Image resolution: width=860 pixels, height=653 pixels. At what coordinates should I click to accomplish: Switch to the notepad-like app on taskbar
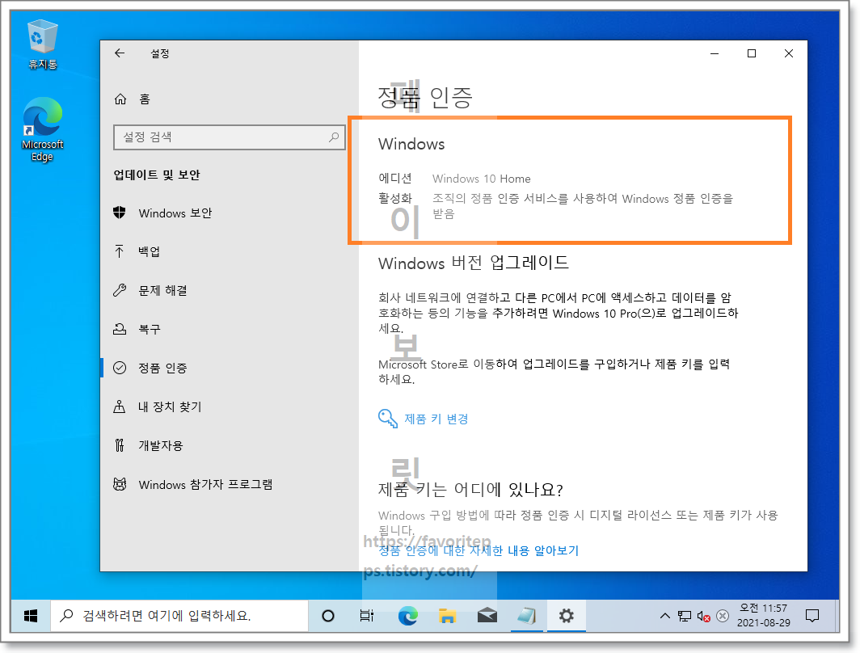coord(526,616)
